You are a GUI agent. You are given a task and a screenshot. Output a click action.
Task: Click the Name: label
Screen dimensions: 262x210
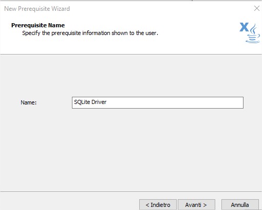coord(29,102)
